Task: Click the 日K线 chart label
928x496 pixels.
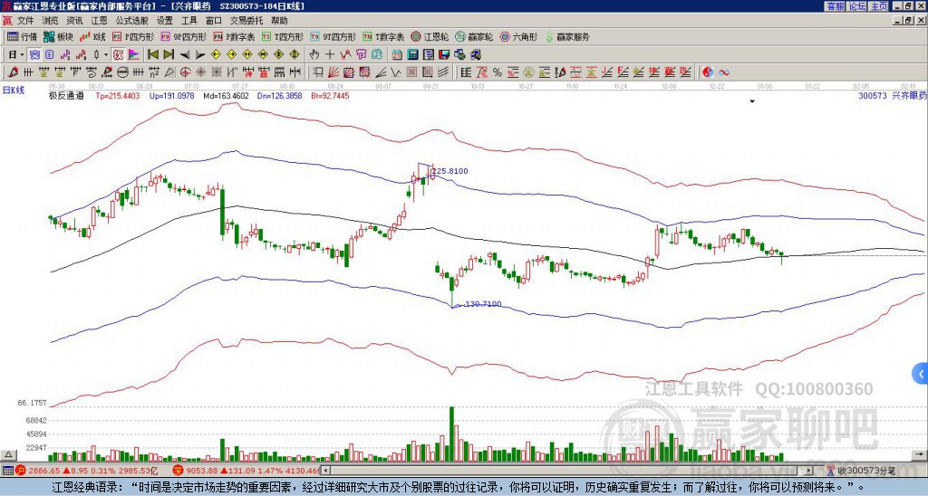Action: pyautogui.click(x=14, y=90)
